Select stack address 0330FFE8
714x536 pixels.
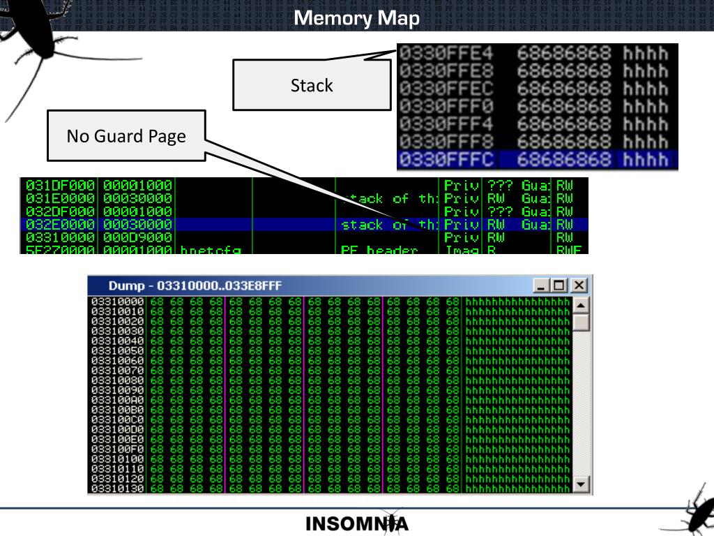pos(446,71)
